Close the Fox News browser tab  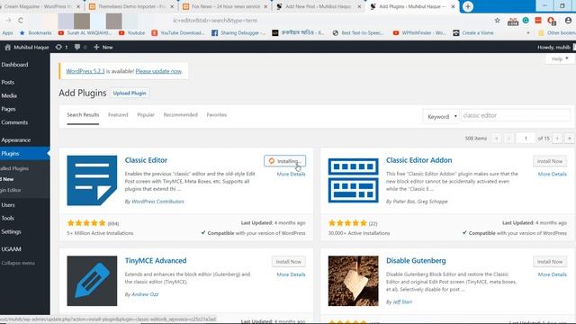click(265, 6)
